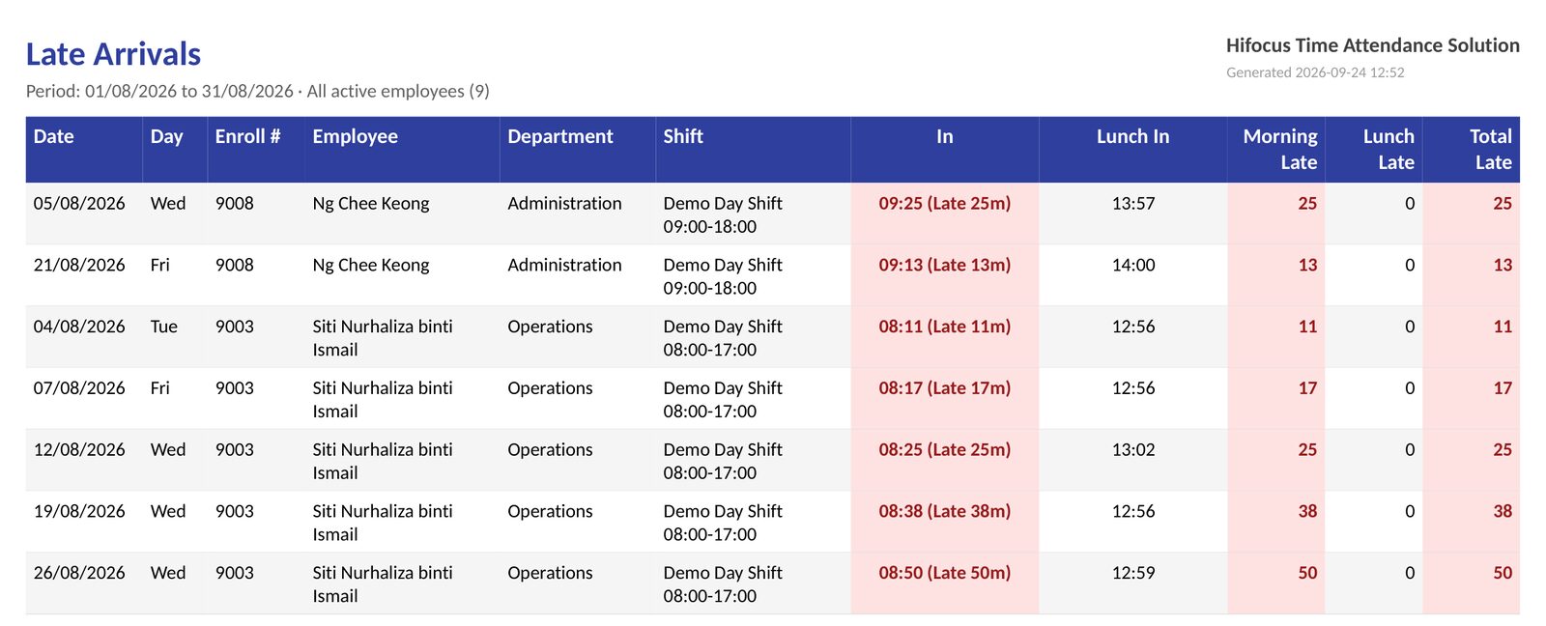Click the Employee column header
Viewport: 1546px width, 626px height.
402,150
